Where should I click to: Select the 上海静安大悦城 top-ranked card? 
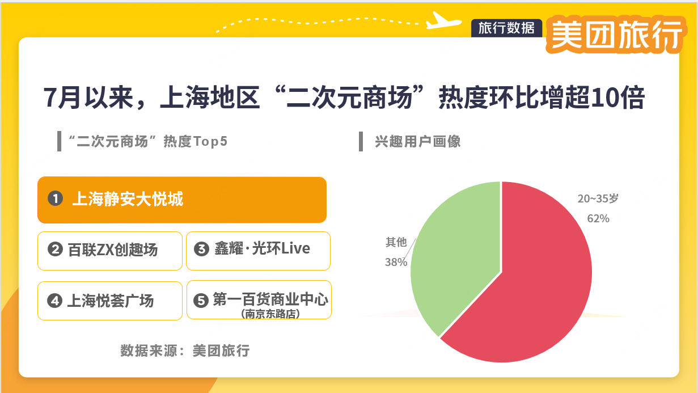[182, 200]
